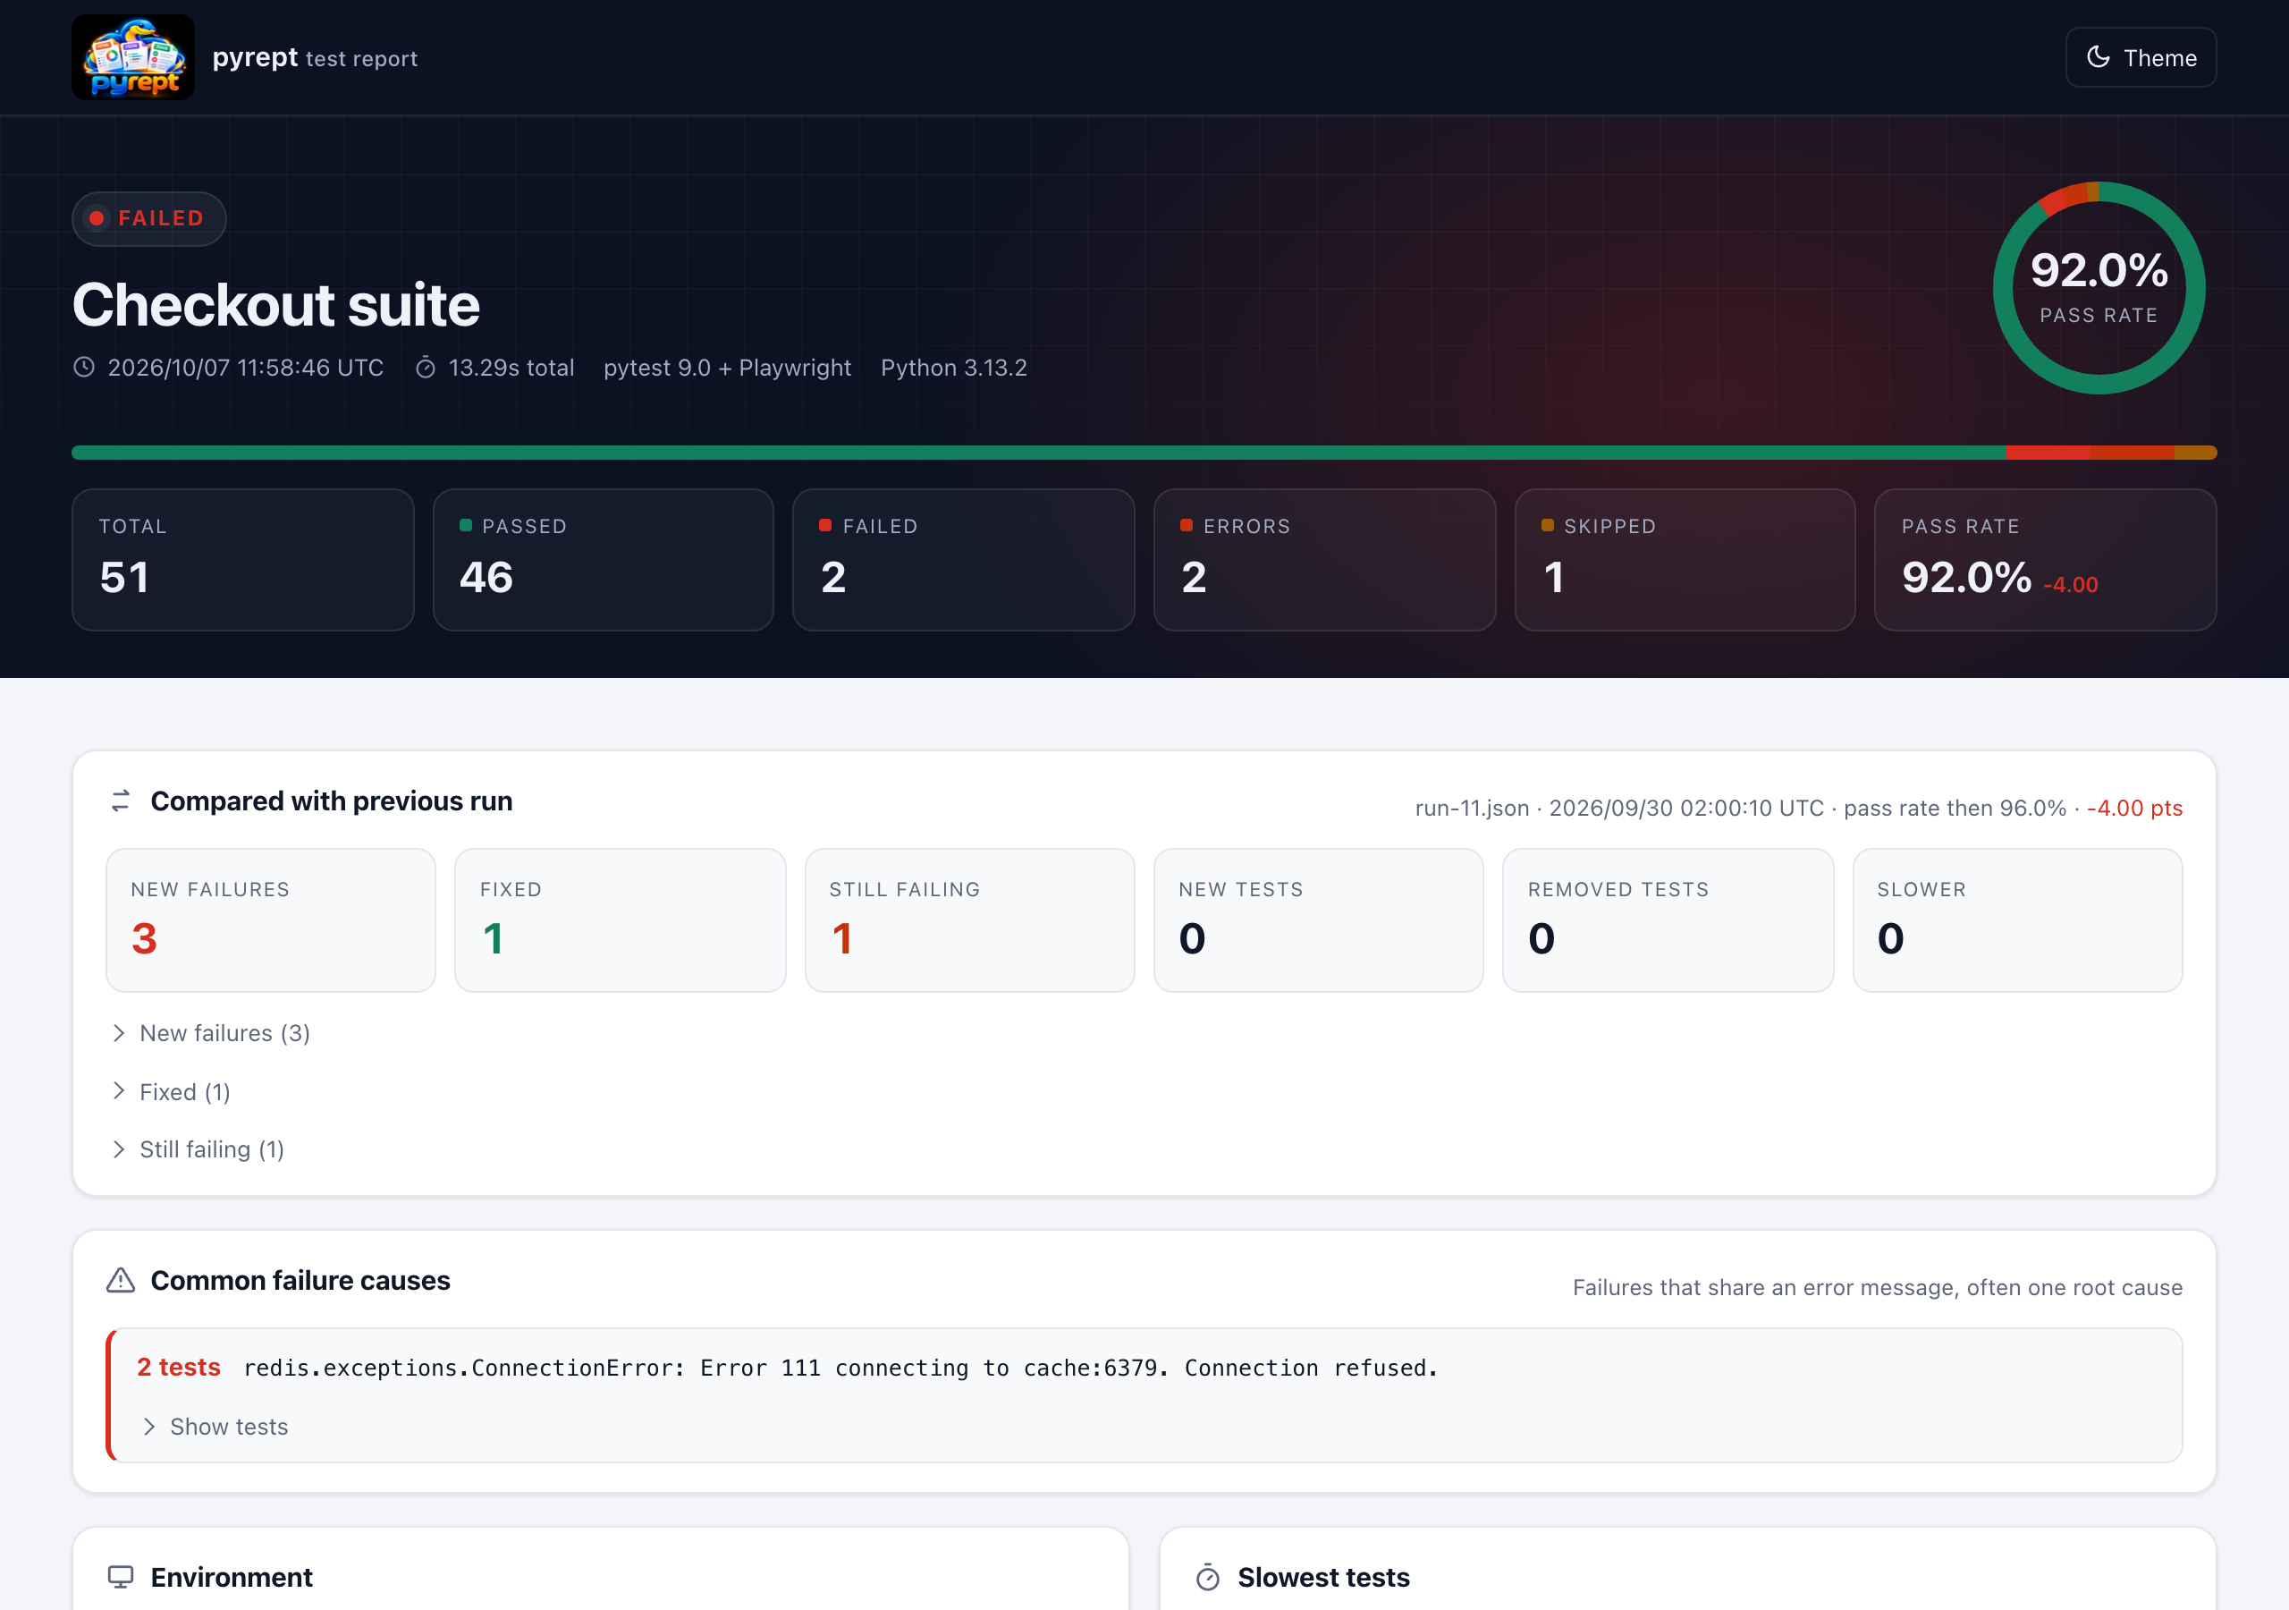Screen dimensions: 2289x1610
Task: Toggle the Theme button
Action: tap(2140, 58)
